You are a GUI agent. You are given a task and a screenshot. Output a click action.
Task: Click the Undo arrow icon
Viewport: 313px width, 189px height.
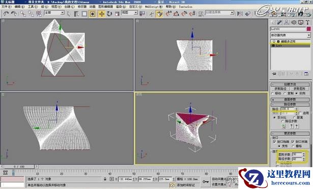(6, 14)
